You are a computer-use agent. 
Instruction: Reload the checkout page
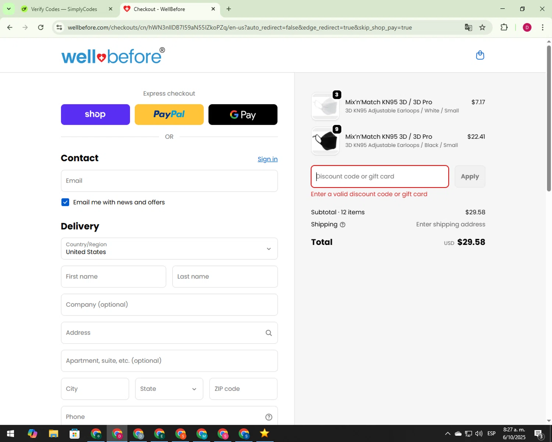pos(41,27)
